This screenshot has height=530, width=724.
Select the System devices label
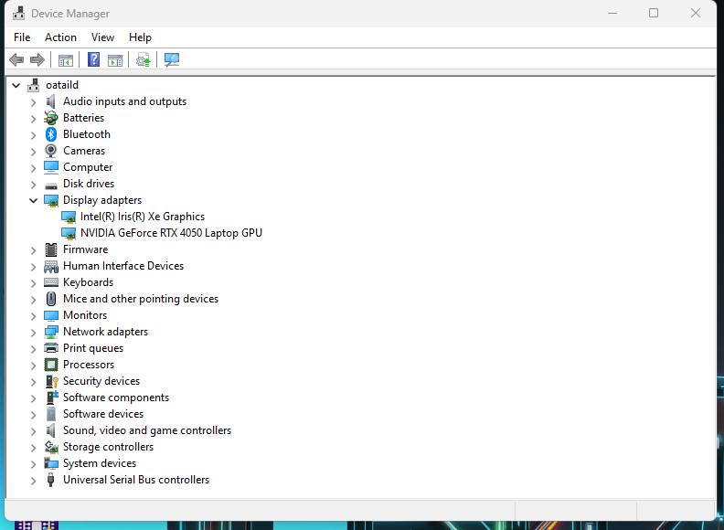point(100,463)
